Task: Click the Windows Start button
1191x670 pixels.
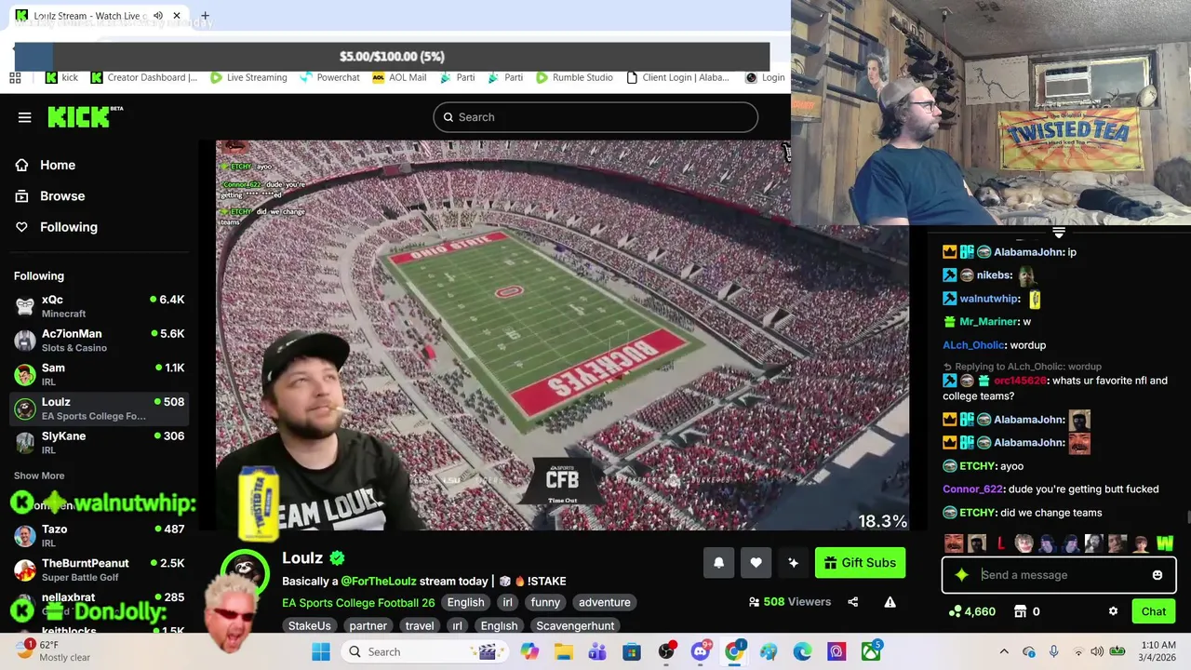Action: point(321,651)
